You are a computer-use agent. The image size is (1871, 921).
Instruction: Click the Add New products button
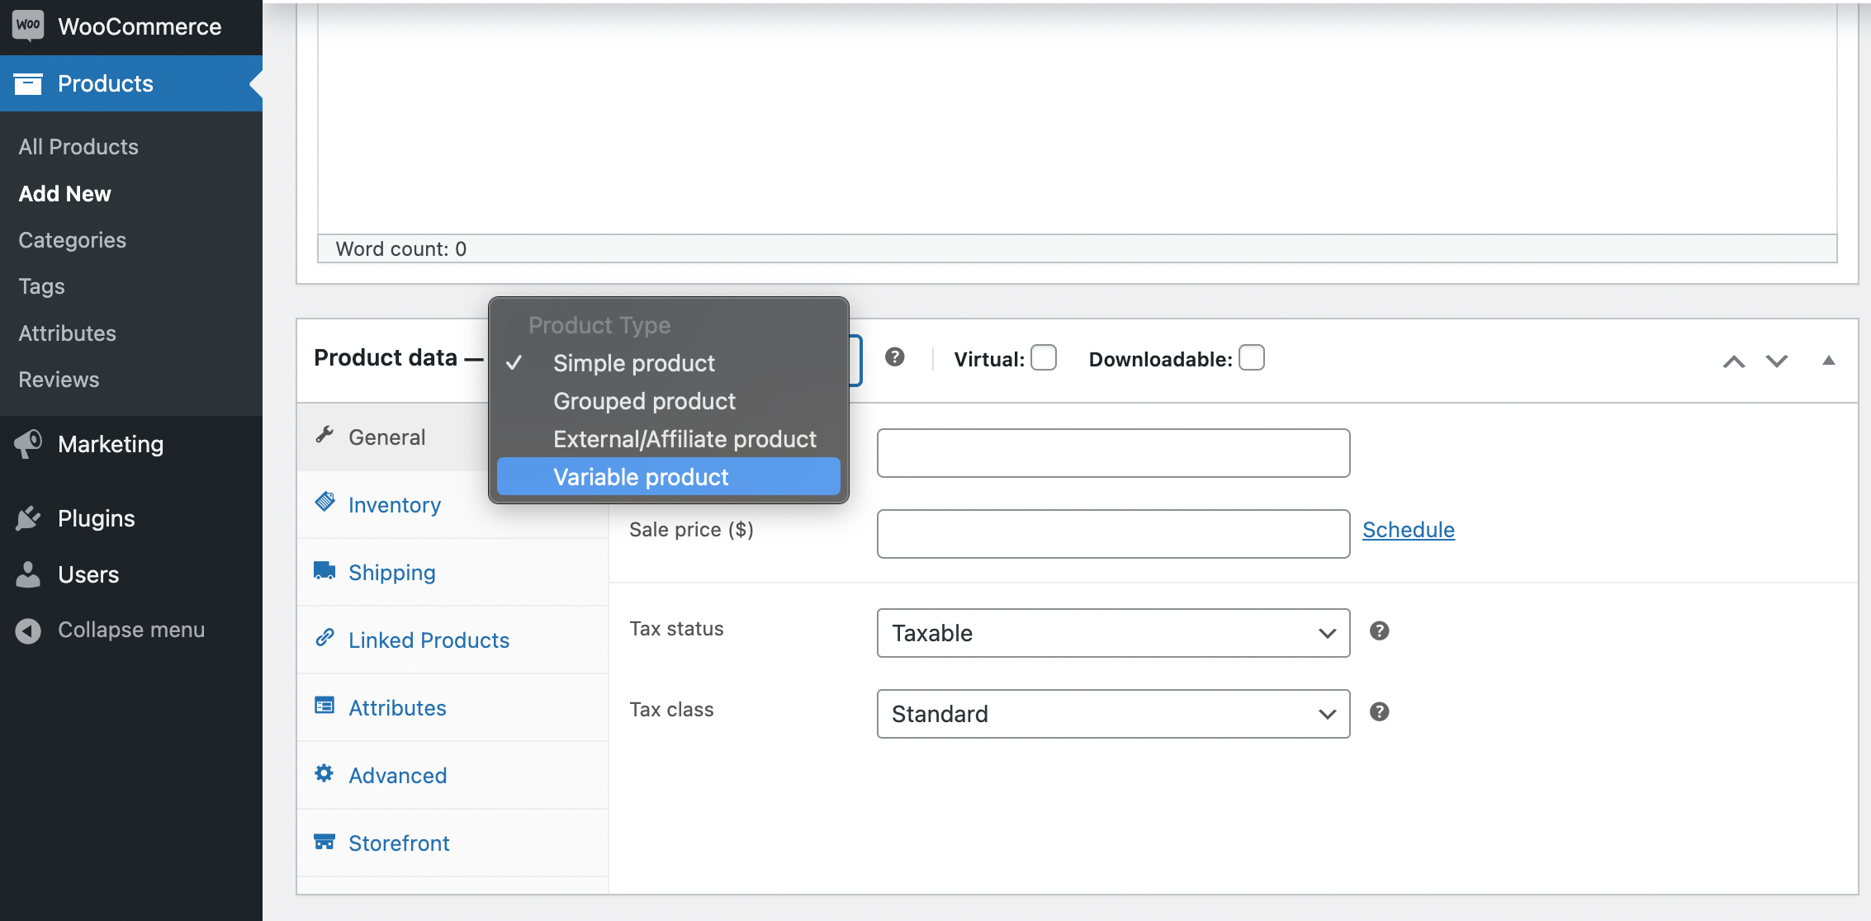[x=64, y=192]
